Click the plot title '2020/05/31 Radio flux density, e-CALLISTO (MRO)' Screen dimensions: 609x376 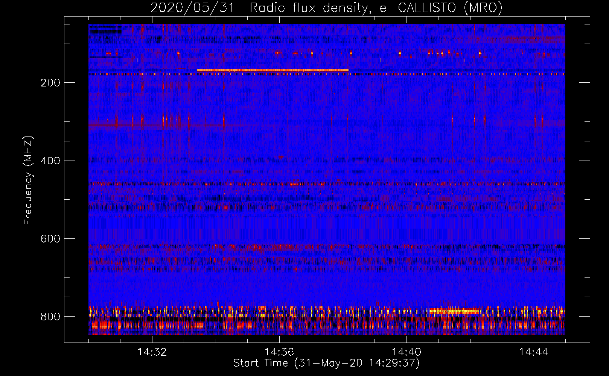tap(326, 8)
